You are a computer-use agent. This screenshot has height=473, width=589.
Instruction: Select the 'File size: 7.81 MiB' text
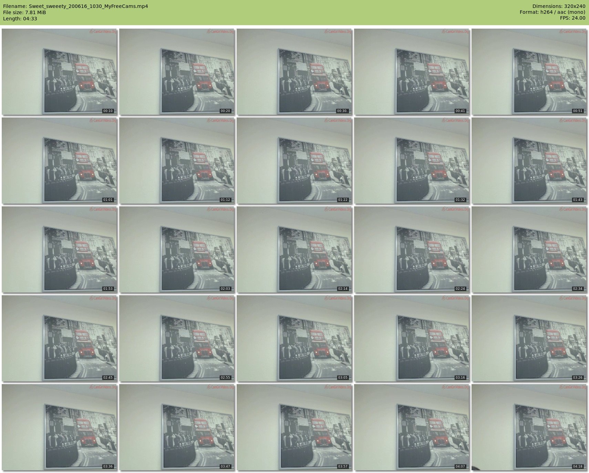pos(24,12)
